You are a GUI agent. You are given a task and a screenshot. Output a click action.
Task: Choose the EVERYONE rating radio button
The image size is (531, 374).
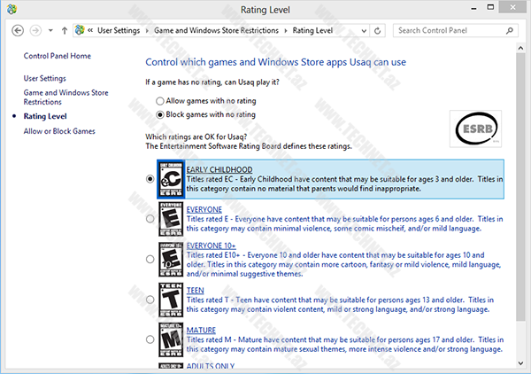150,219
